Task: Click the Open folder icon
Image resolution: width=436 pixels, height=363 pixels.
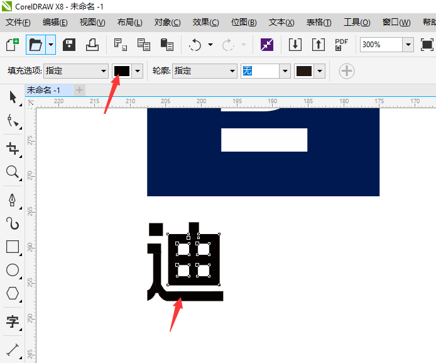Action: point(36,45)
